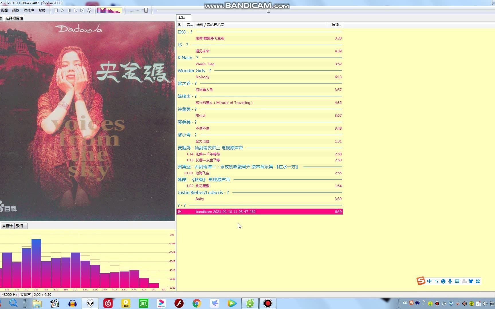
Task: Toggle Sogou Chinese/English mode 中
Action: [429, 281]
